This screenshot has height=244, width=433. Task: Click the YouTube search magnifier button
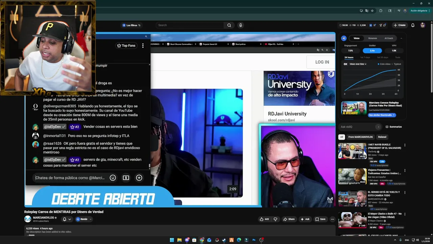229,25
